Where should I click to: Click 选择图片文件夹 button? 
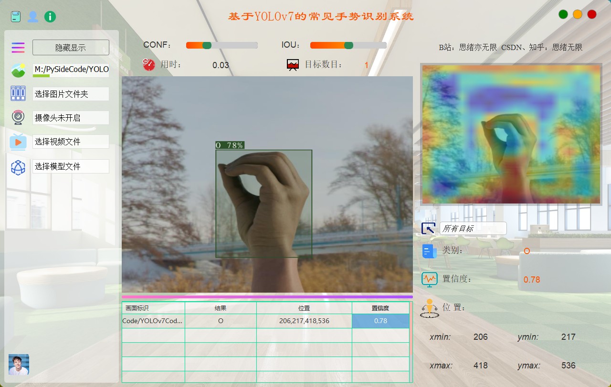pyautogui.click(x=71, y=94)
